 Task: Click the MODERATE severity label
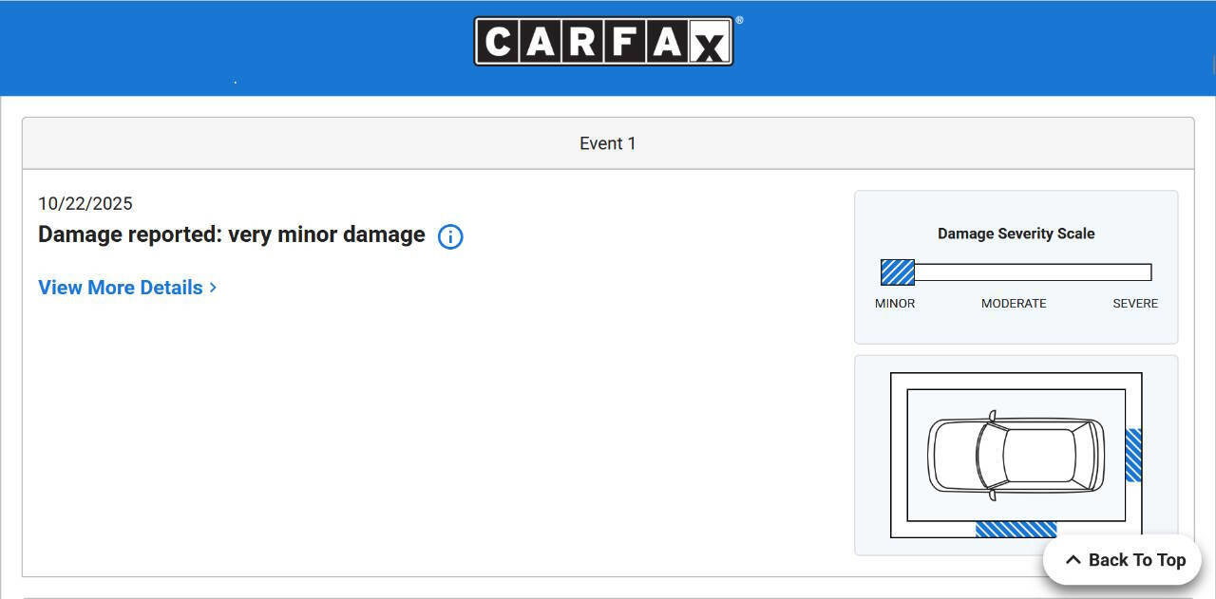(1014, 304)
